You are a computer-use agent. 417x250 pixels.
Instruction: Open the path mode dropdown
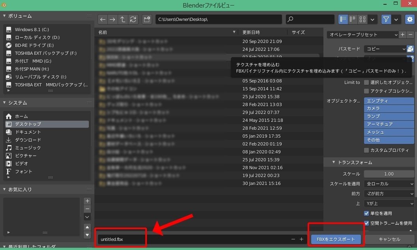385,49
